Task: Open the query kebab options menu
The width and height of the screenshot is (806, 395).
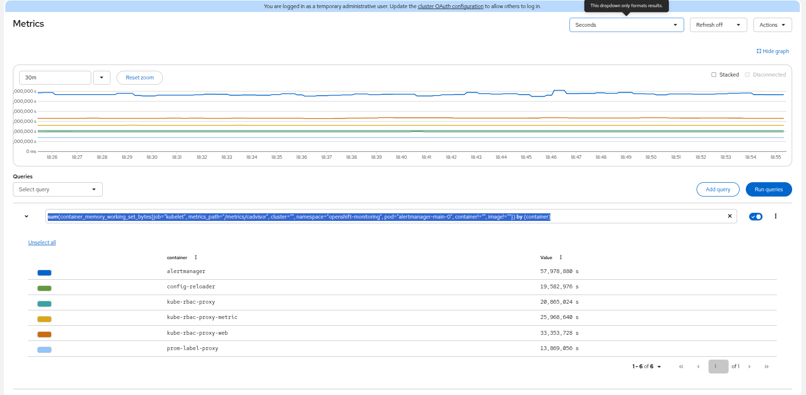Action: [775, 216]
